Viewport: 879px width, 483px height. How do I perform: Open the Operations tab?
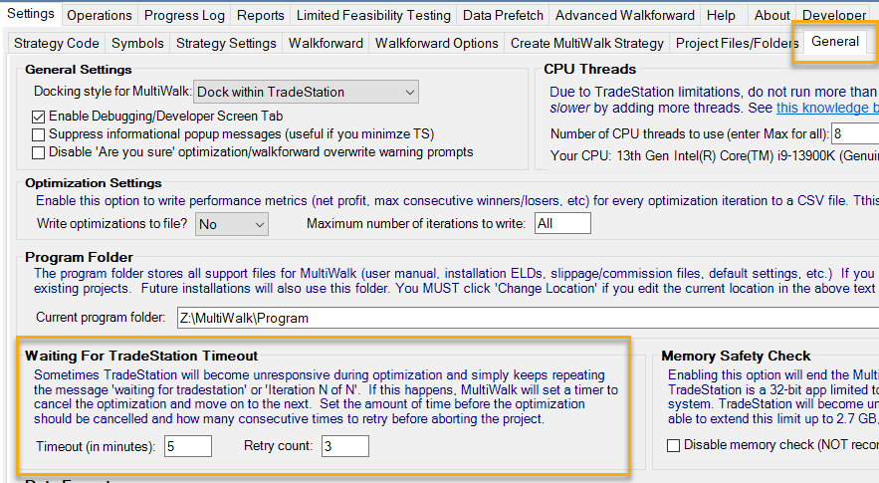point(100,15)
